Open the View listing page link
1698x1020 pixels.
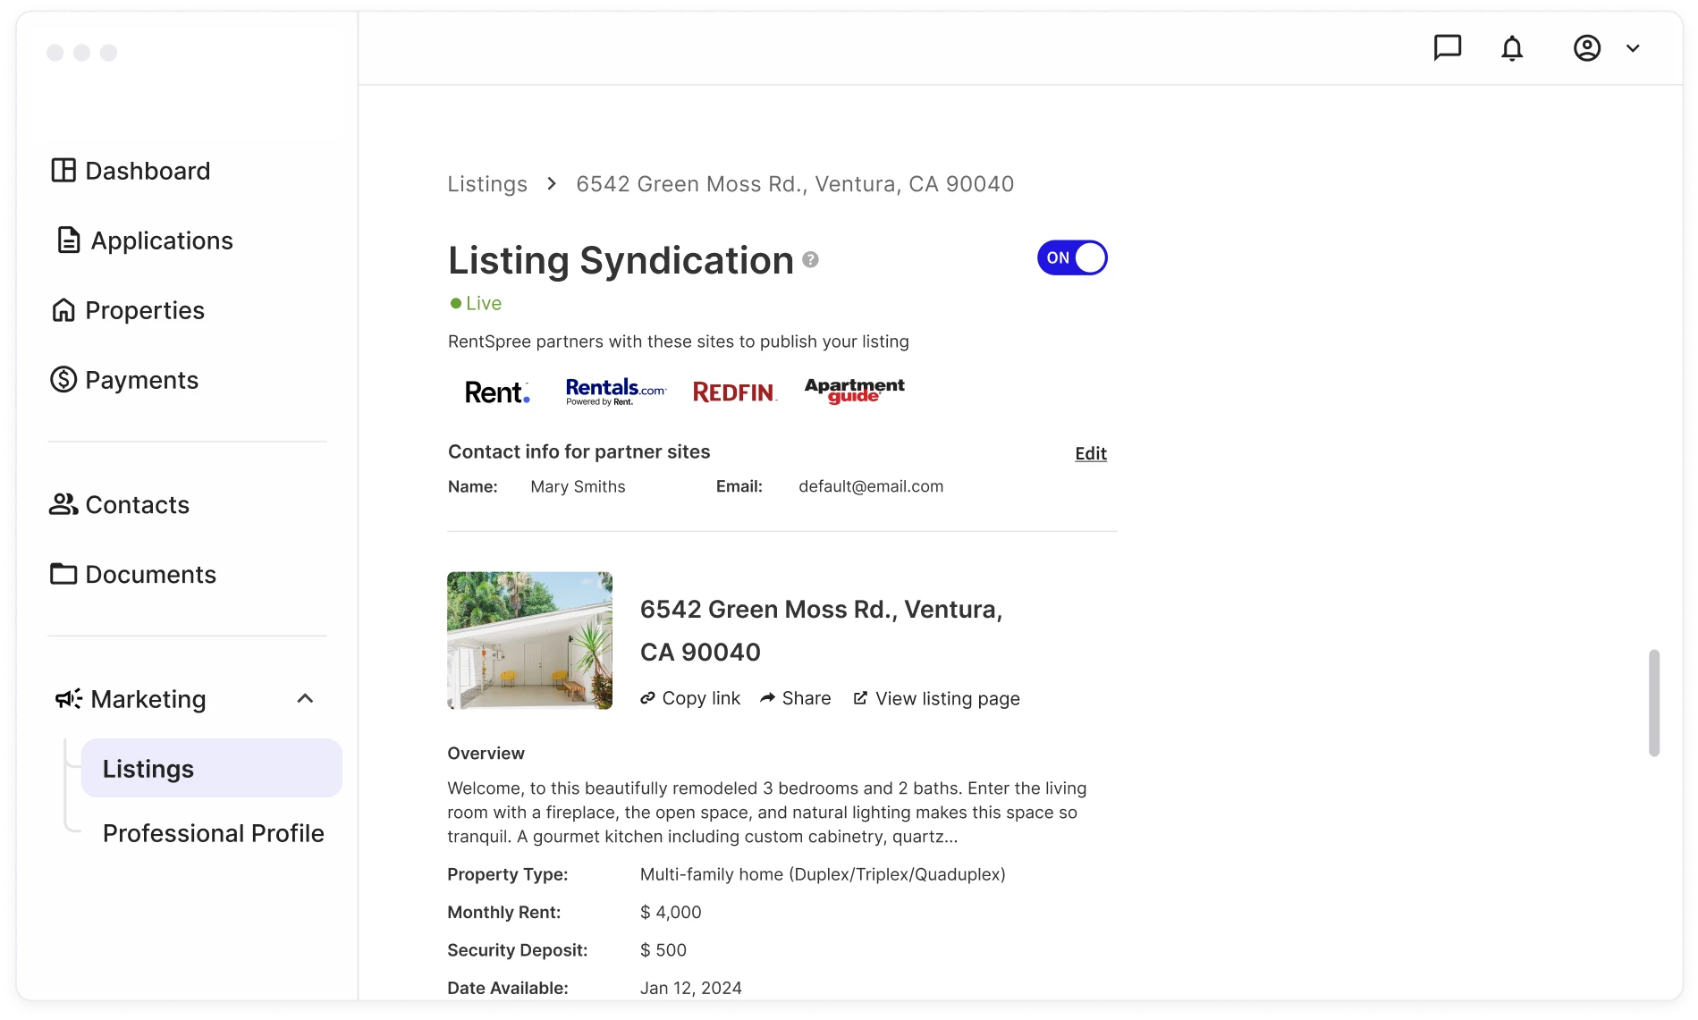coord(947,698)
